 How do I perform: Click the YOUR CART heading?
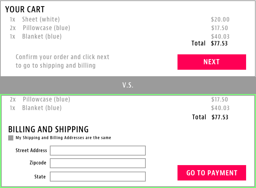(25, 10)
